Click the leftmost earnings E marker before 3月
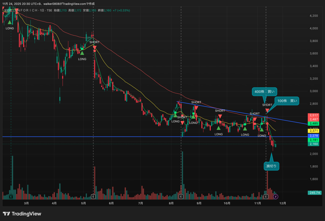 [11, 197]
